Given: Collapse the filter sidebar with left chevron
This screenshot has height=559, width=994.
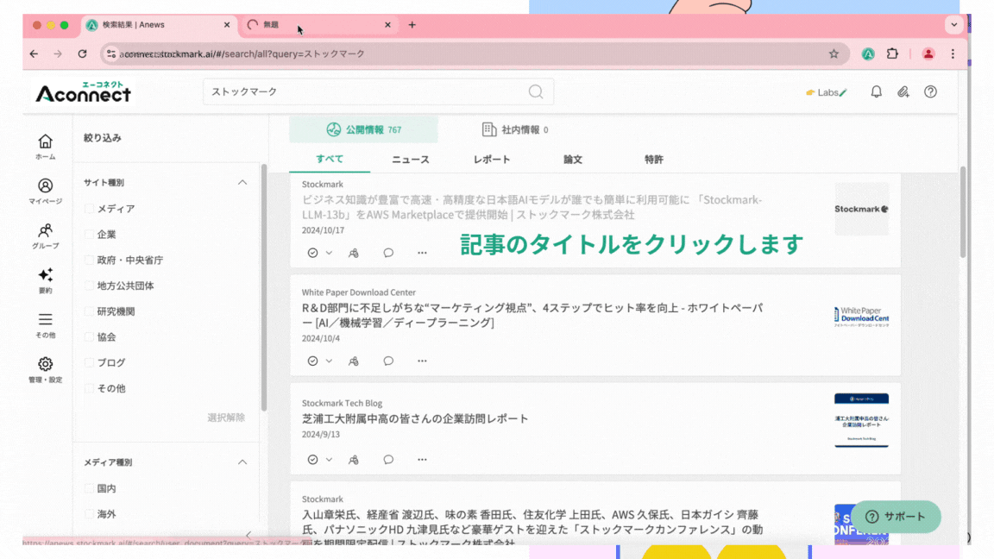Looking at the screenshot, I should click(248, 535).
